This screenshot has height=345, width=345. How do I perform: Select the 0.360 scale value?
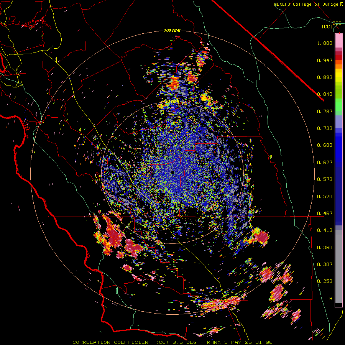(x=325, y=248)
